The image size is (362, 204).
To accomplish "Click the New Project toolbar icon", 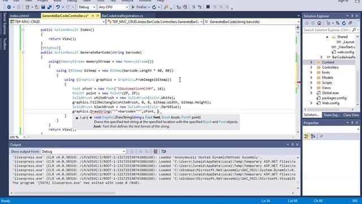I will click(28, 7).
